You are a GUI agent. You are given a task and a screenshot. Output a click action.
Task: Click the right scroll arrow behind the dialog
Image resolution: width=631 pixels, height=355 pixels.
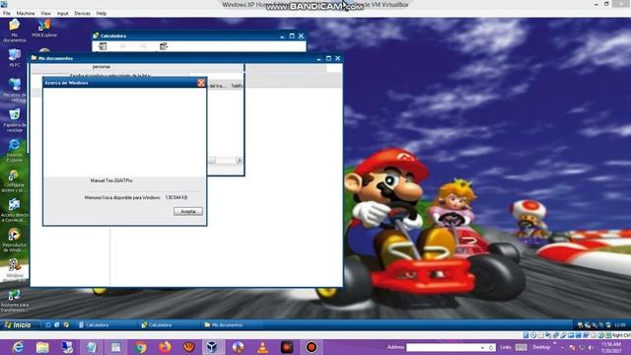click(x=239, y=161)
